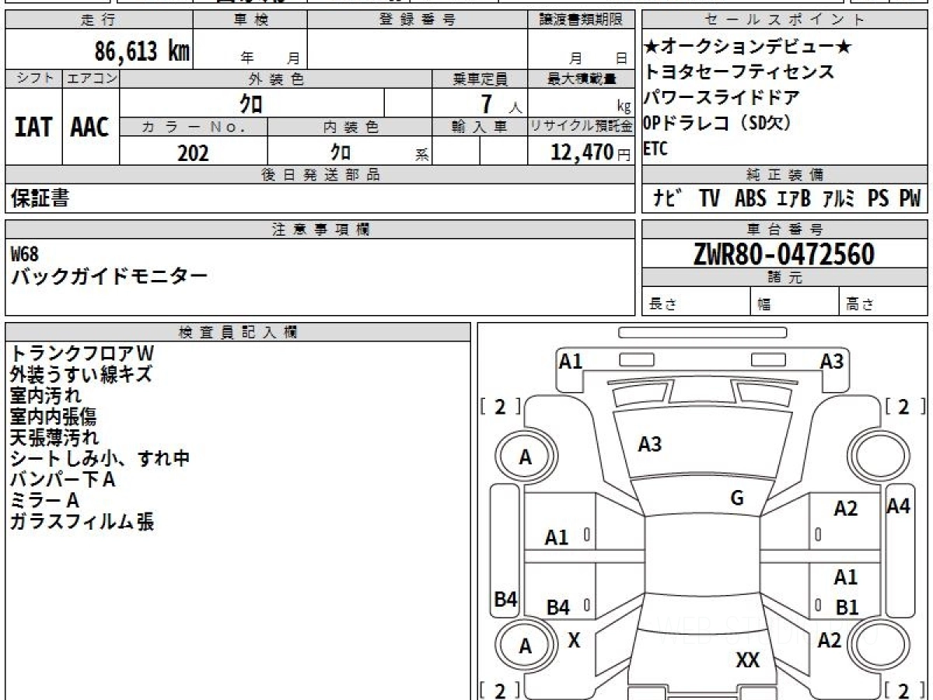Click the 車検 header cell
The height and width of the screenshot is (700, 933).
click(x=250, y=20)
